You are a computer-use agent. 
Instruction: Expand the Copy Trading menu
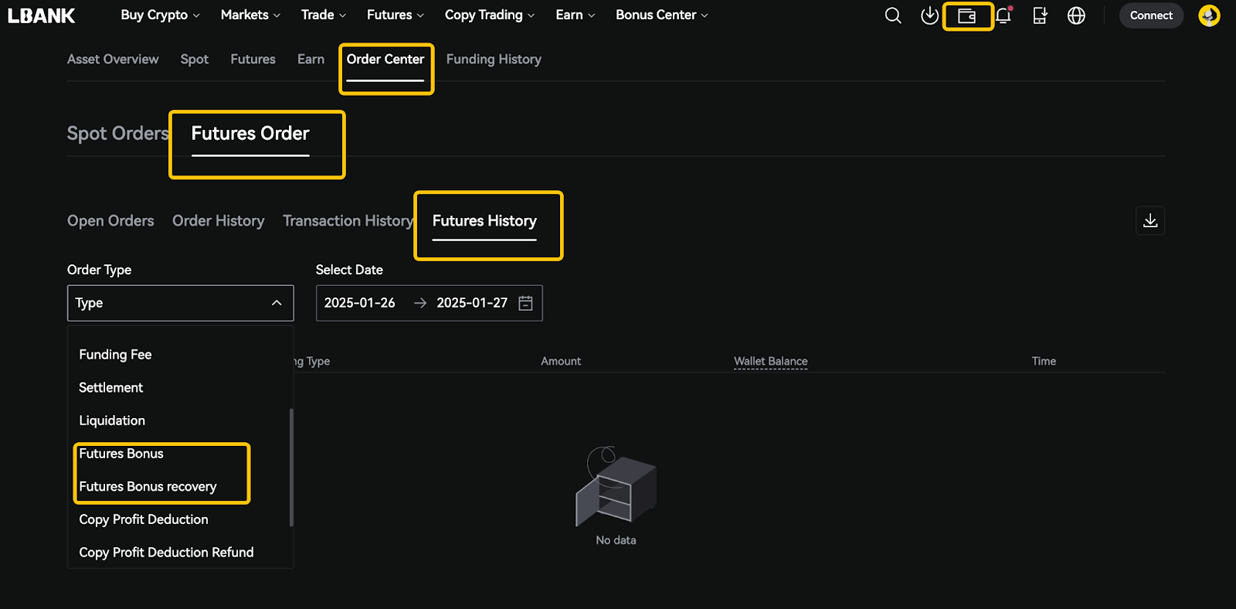coord(489,15)
